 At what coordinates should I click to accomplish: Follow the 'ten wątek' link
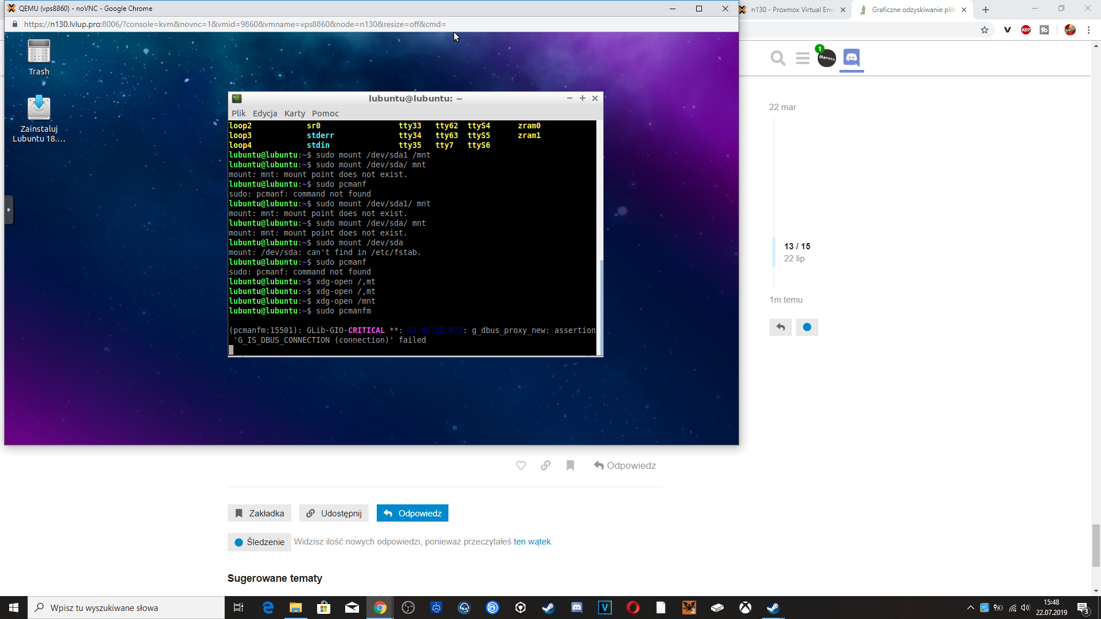coord(532,542)
